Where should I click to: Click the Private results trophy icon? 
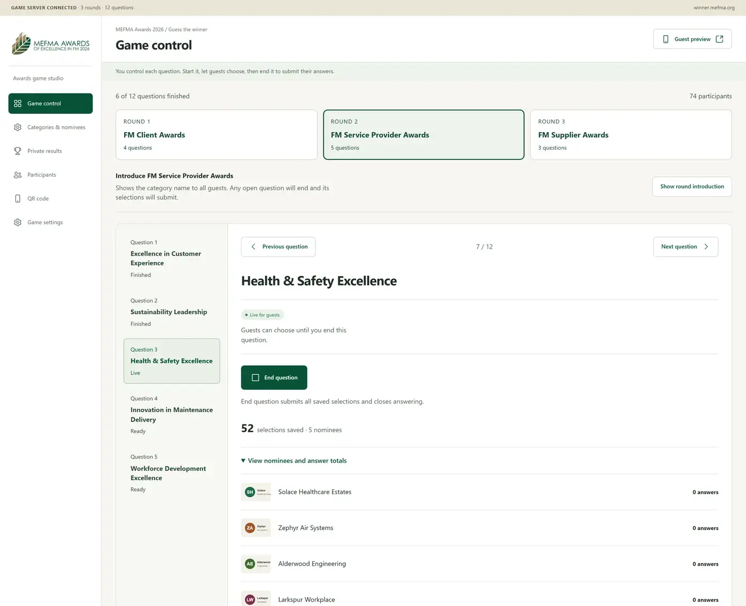(18, 151)
